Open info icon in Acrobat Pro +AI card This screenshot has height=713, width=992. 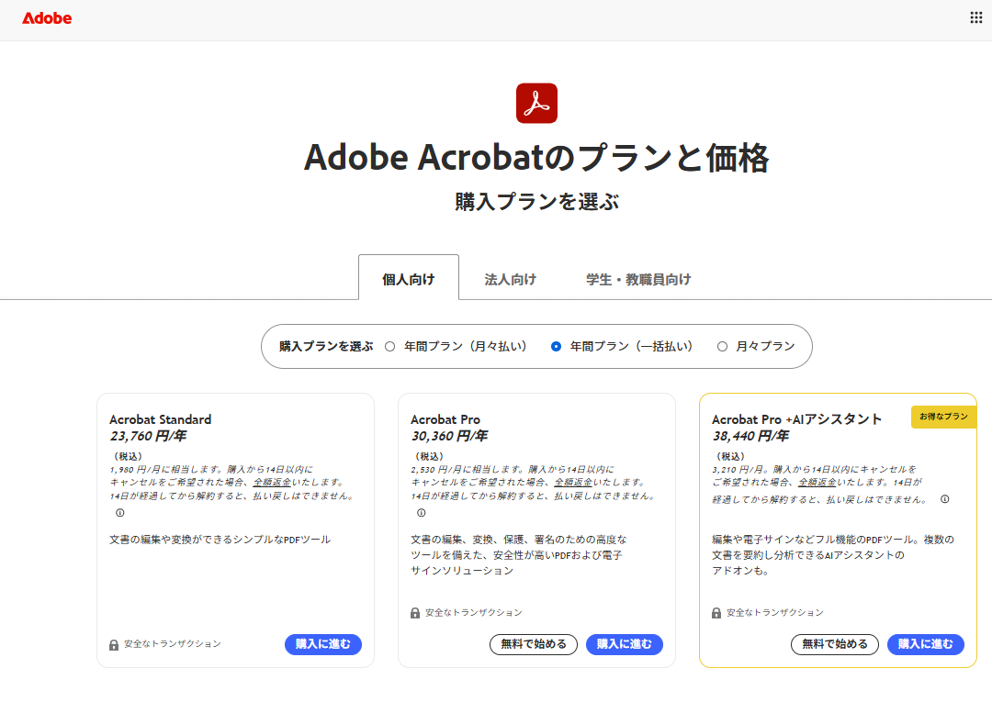click(944, 498)
